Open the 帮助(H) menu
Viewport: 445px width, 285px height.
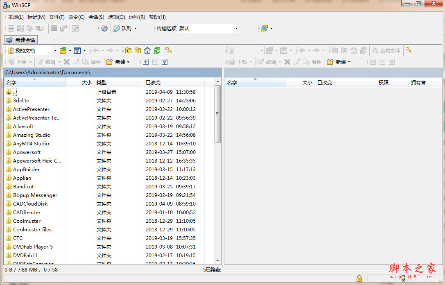tap(157, 17)
